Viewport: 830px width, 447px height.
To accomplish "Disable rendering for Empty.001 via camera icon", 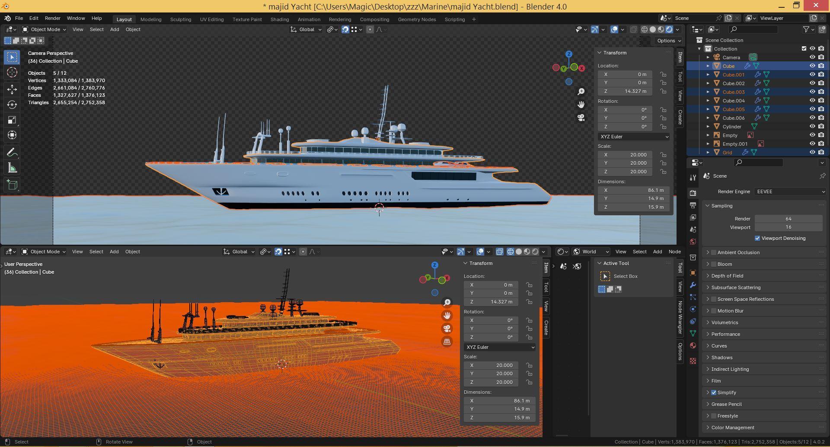I will pos(821,144).
